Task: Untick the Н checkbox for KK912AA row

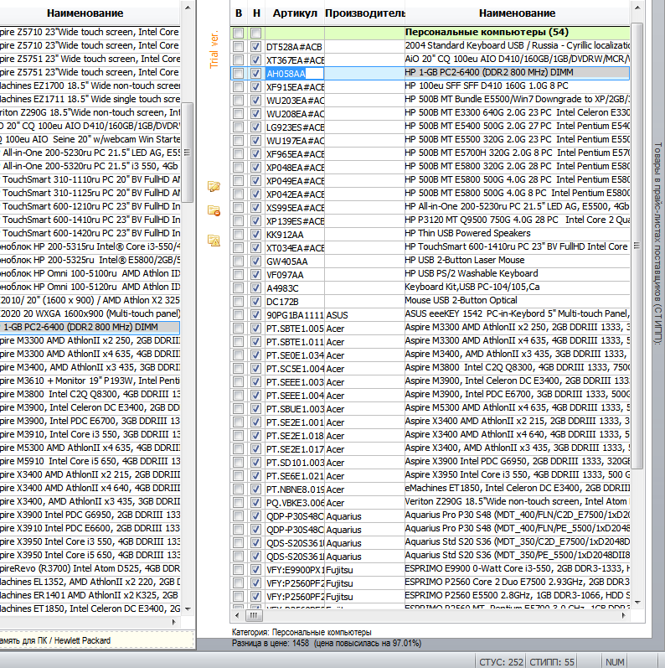Action: (255, 235)
